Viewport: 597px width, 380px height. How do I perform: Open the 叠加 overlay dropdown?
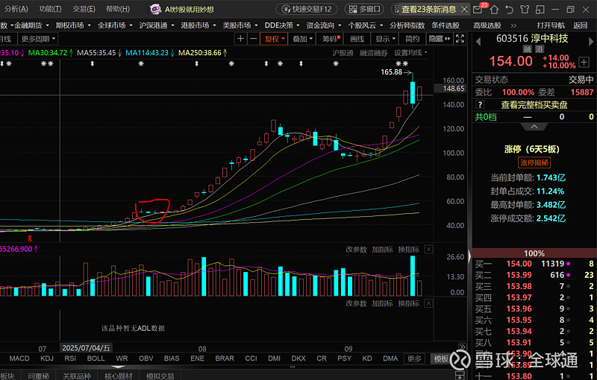302,39
